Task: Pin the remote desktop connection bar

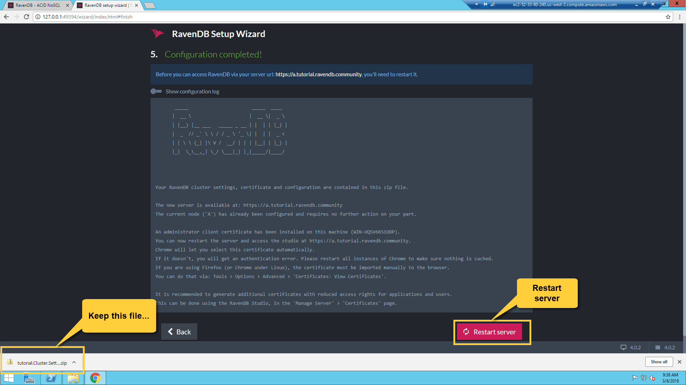Action: click(485, 4)
